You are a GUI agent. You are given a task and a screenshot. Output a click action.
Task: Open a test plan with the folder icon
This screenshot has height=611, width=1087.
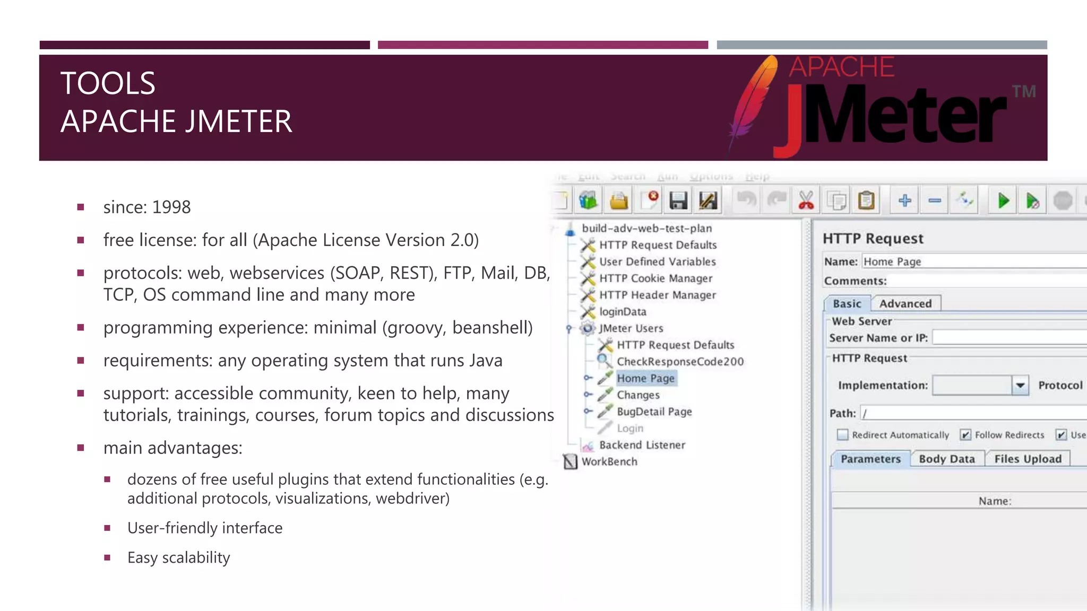619,201
